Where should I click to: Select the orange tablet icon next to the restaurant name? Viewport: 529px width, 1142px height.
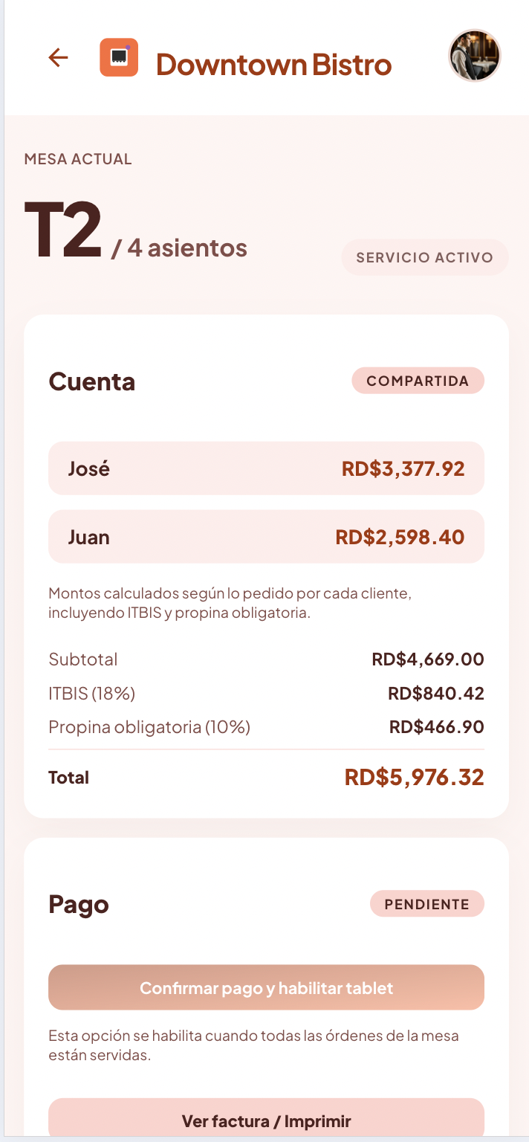120,57
